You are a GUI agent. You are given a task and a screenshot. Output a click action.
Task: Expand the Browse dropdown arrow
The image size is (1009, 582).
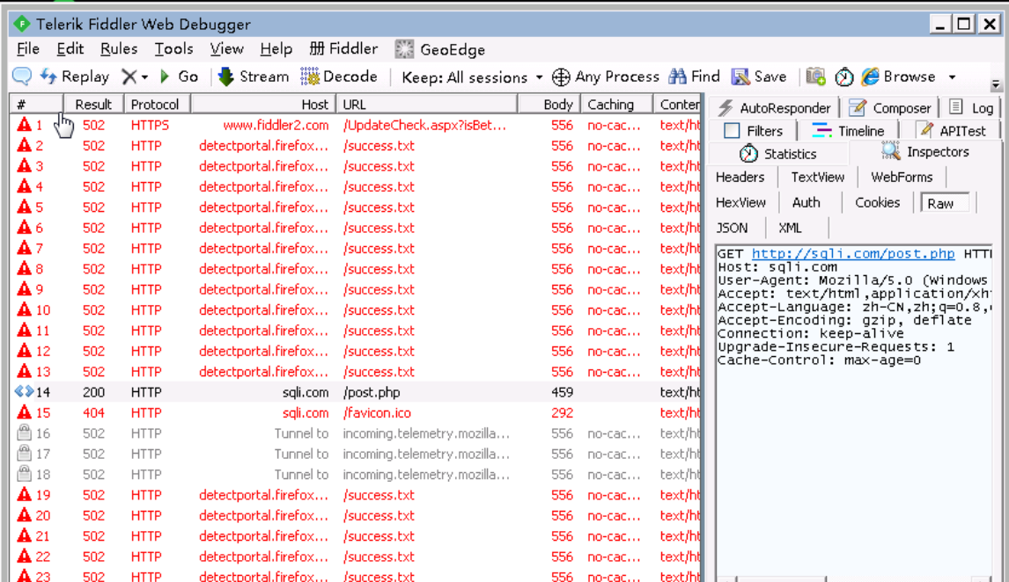pyautogui.click(x=952, y=77)
